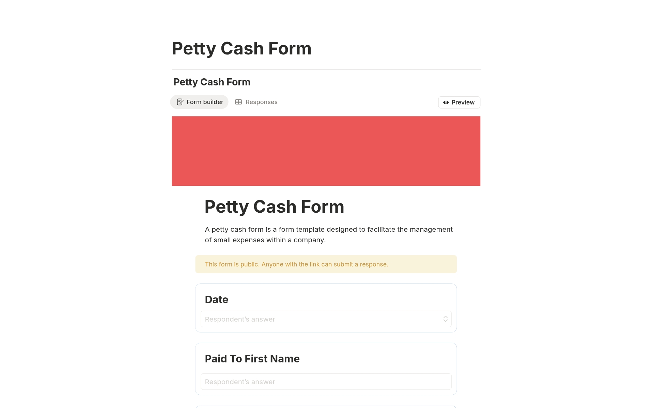Click the Preview button
The image size is (654, 408).
click(x=459, y=102)
